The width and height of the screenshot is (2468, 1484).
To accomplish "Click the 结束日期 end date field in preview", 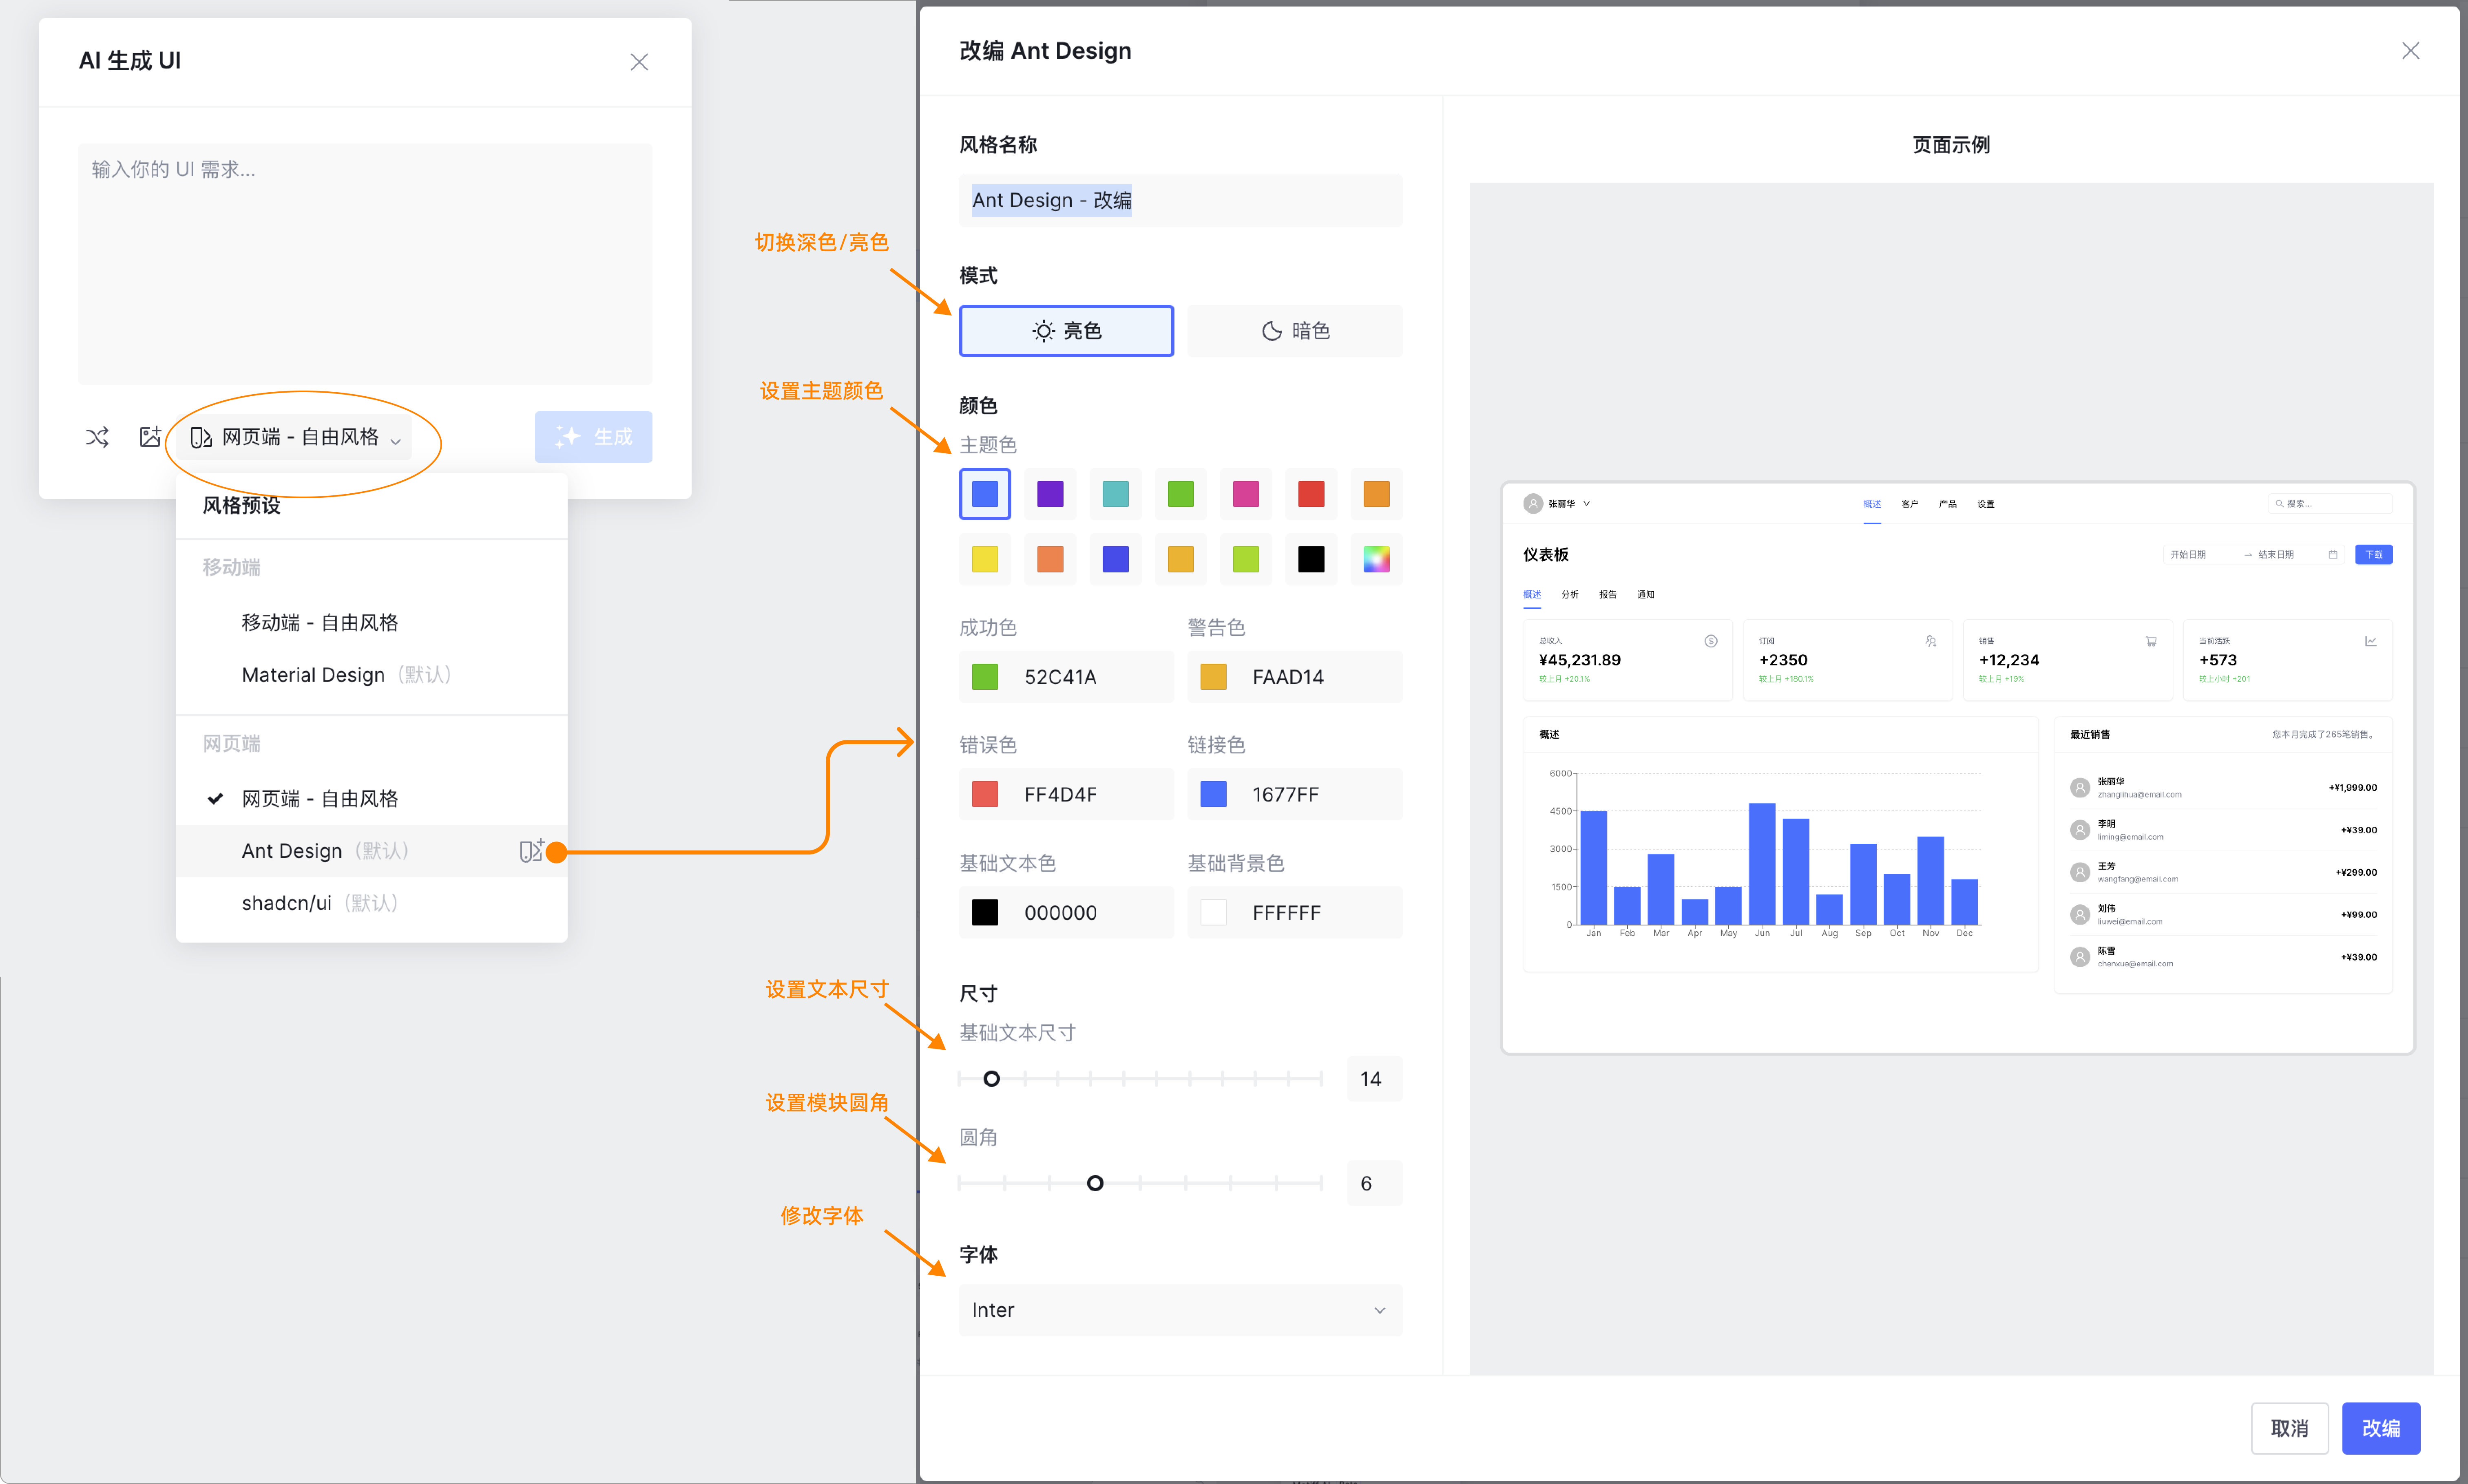I will click(x=2276, y=555).
